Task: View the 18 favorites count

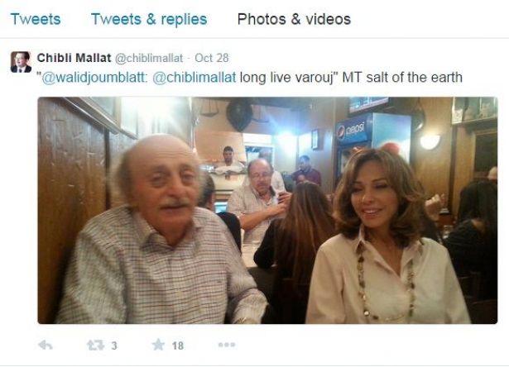Action: pyautogui.click(x=178, y=346)
